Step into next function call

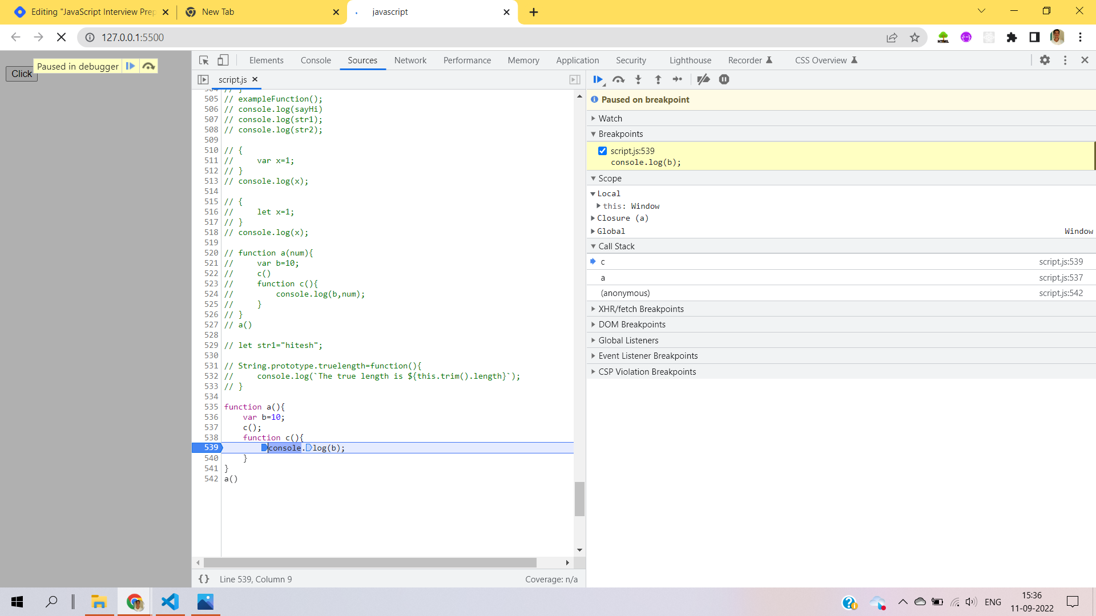pos(638,80)
